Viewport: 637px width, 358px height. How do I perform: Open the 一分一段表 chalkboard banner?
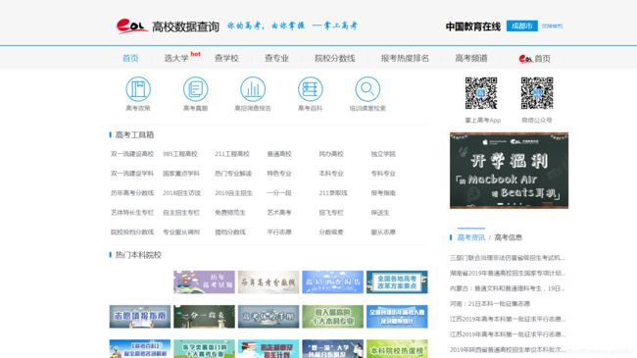(x=204, y=317)
